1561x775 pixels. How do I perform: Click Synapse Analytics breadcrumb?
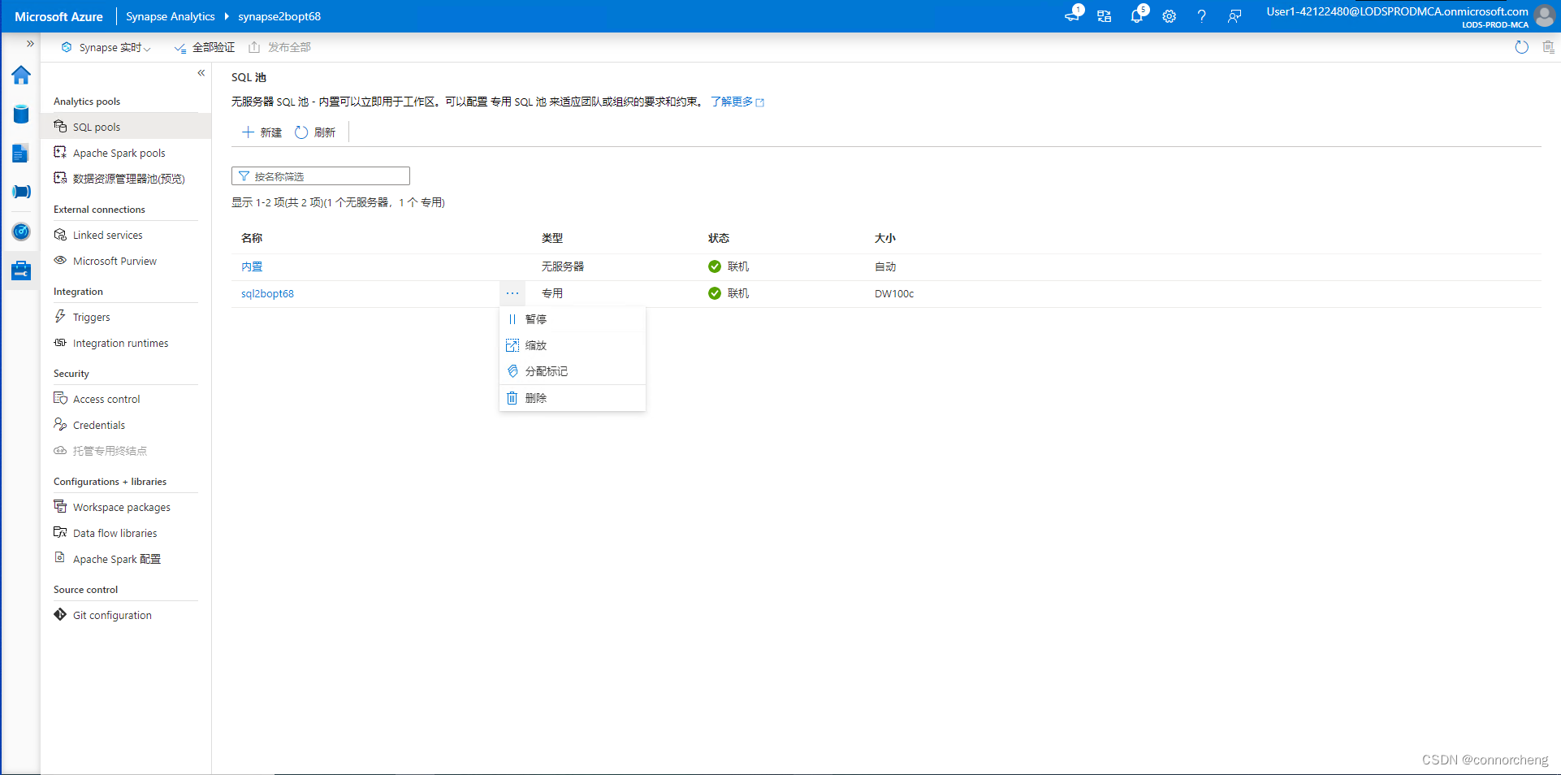[x=170, y=16]
